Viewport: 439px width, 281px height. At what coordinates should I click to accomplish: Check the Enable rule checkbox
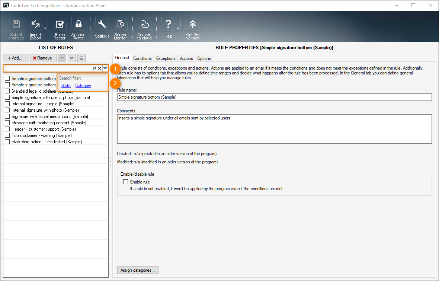pyautogui.click(x=126, y=182)
